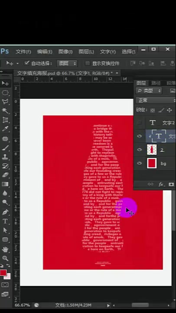Open the fx layer style menu

tap(161, 184)
